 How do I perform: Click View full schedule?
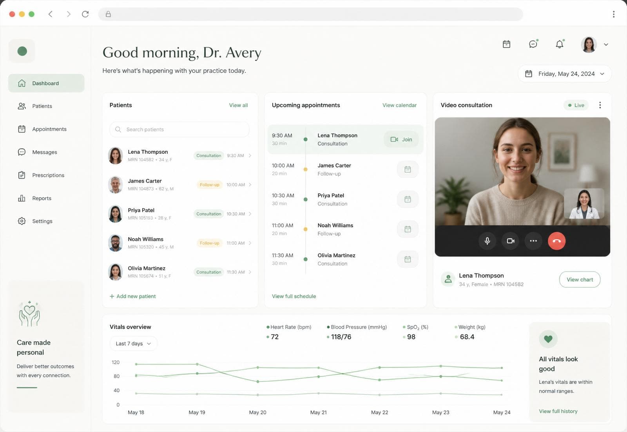294,296
